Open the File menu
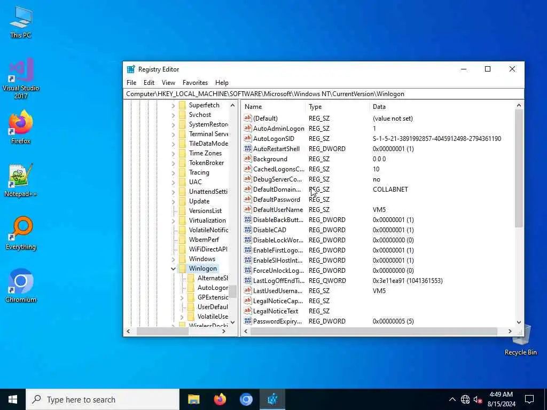The height and width of the screenshot is (410, 547). coord(131,83)
